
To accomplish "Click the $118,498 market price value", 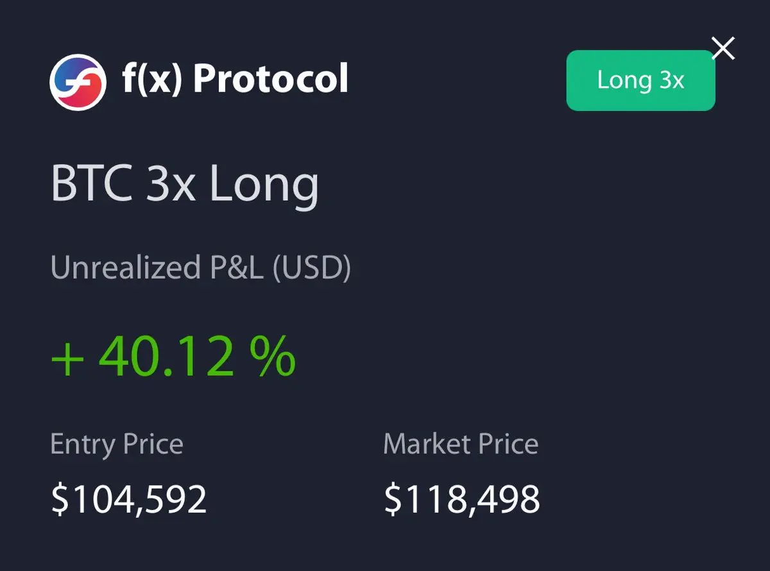I will coord(462,499).
